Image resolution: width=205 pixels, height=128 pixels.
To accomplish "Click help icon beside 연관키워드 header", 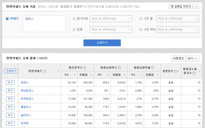I will (44, 71).
